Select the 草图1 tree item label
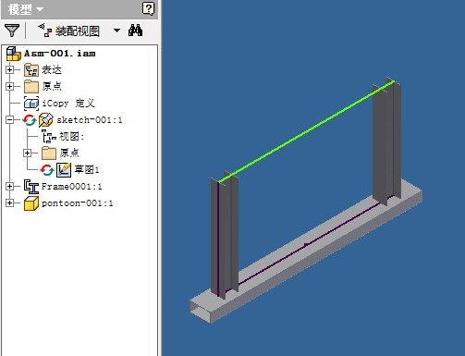Image resolution: width=465 pixels, height=356 pixels. pyautogui.click(x=87, y=169)
